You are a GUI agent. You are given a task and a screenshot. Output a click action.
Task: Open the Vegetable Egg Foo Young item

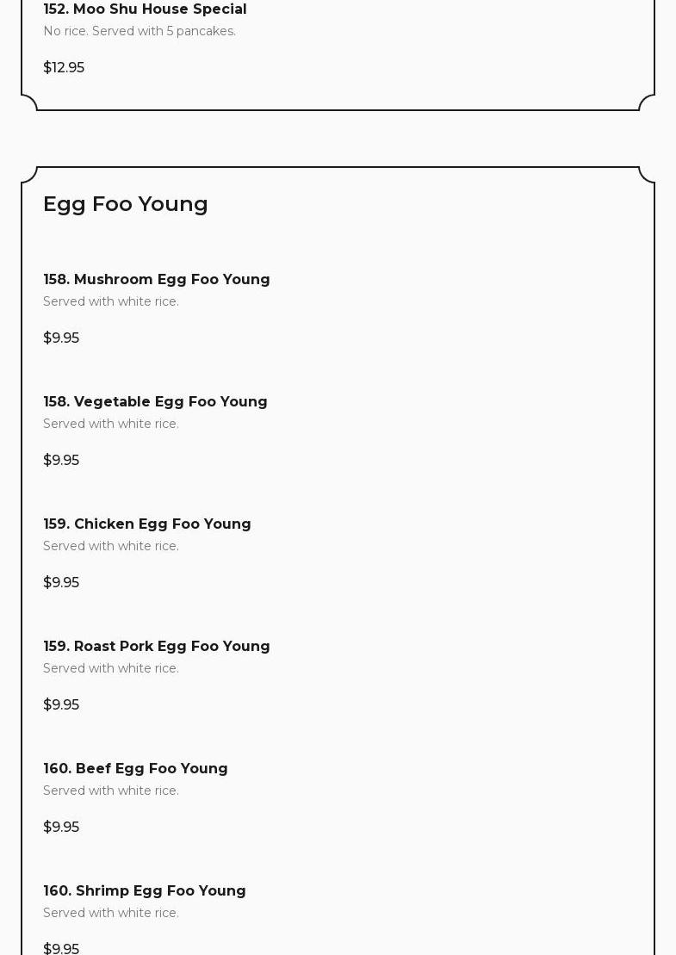pos(155,401)
